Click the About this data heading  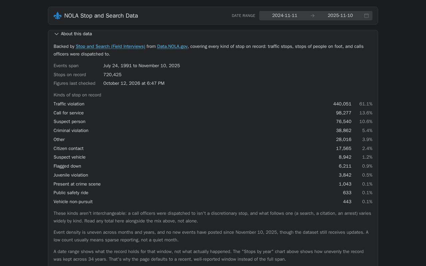76,34
